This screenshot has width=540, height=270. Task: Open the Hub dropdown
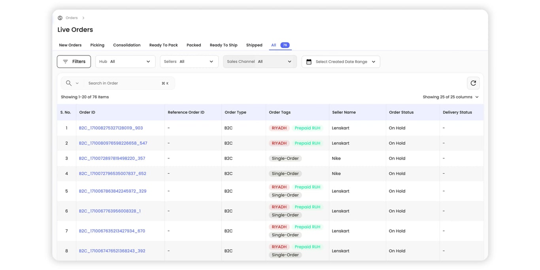click(125, 61)
